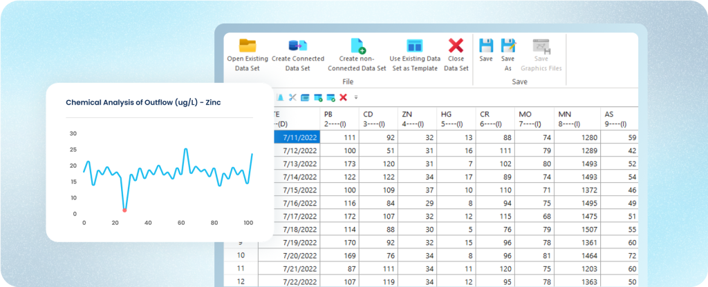The width and height of the screenshot is (708, 287).
Task: Click the Create non-Connected Data Set icon
Action: pyautogui.click(x=357, y=46)
